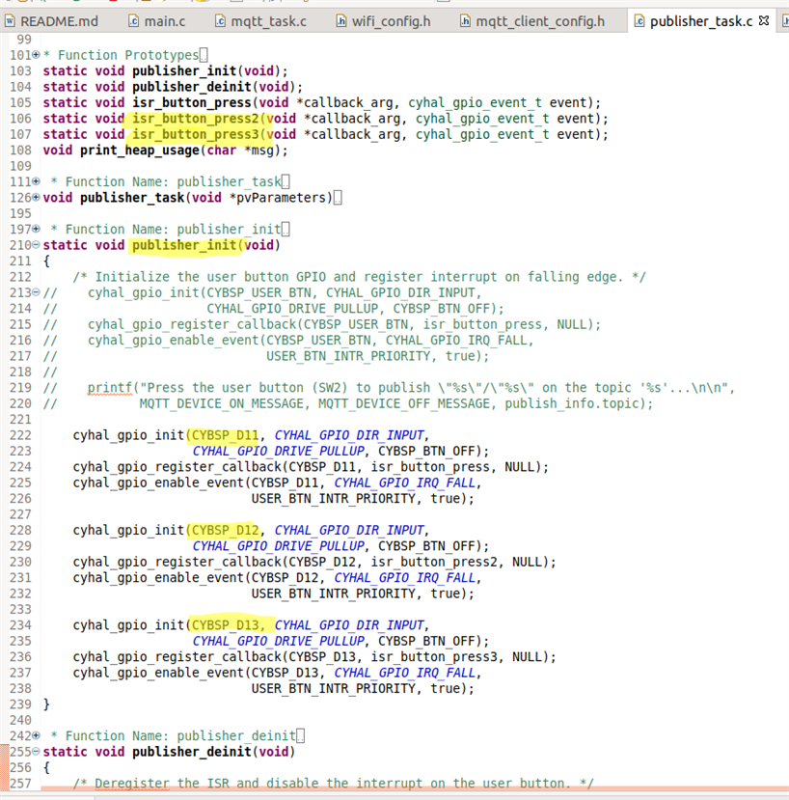
Task: Click line number 108 in the gutter
Action: [x=20, y=150]
